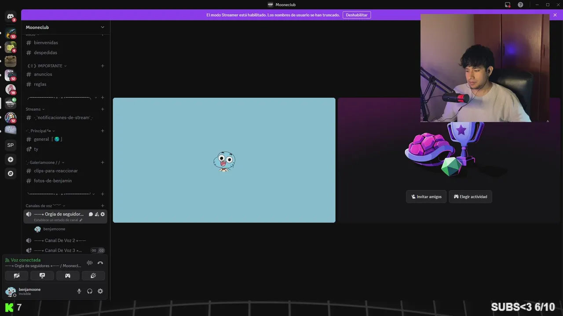Open the Mooneclub active server icon
The height and width of the screenshot is (316, 563).
click(x=11, y=103)
